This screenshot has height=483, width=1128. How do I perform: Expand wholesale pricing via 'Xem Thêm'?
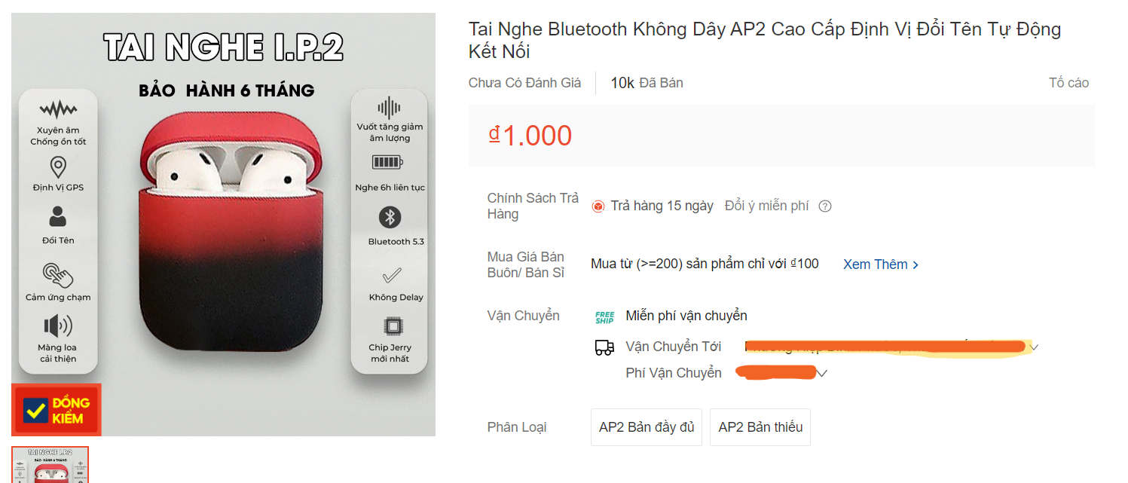click(x=881, y=264)
